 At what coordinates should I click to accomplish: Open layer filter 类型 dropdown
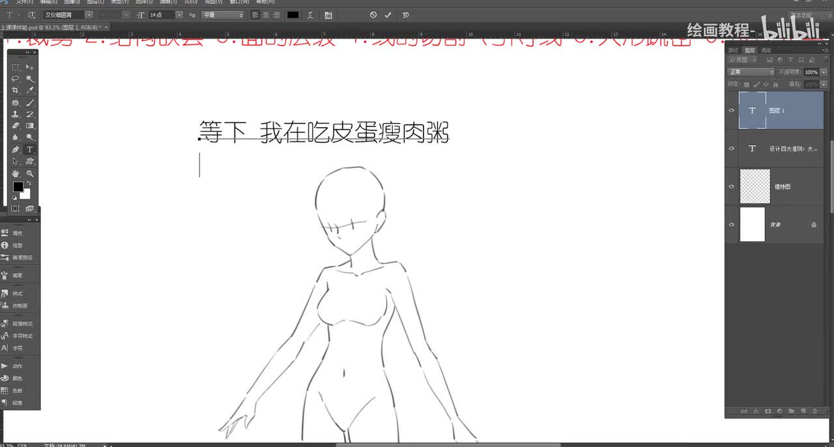[742, 59]
